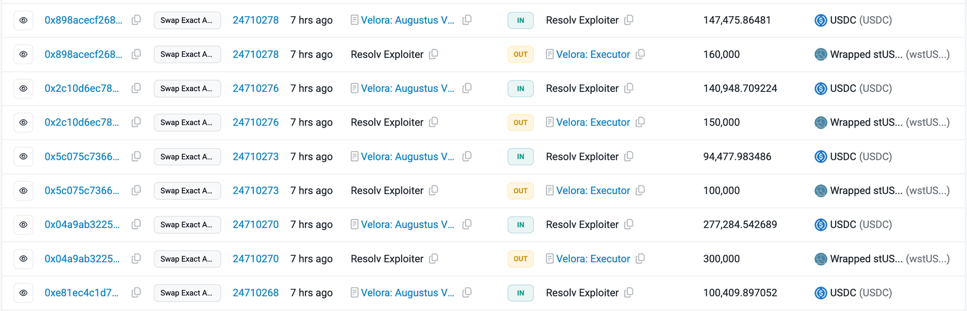Open Wrapped stUS... token on 160,000 row
The height and width of the screenshot is (311, 967).
coord(866,54)
